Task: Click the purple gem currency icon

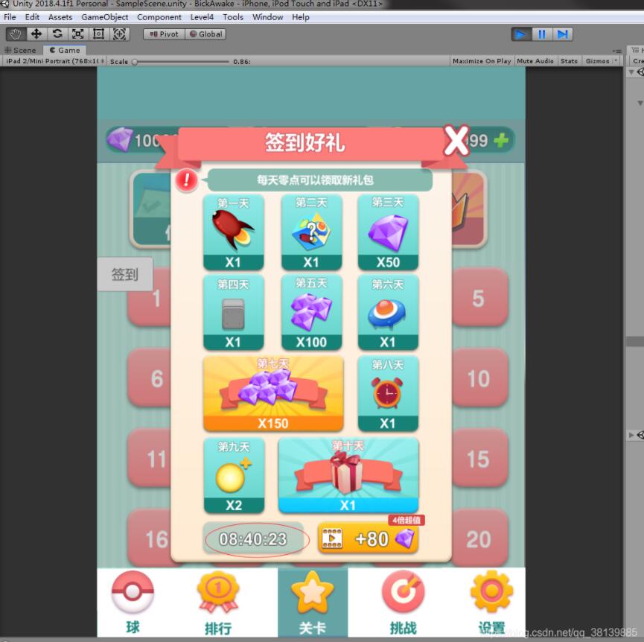Action: click(120, 140)
